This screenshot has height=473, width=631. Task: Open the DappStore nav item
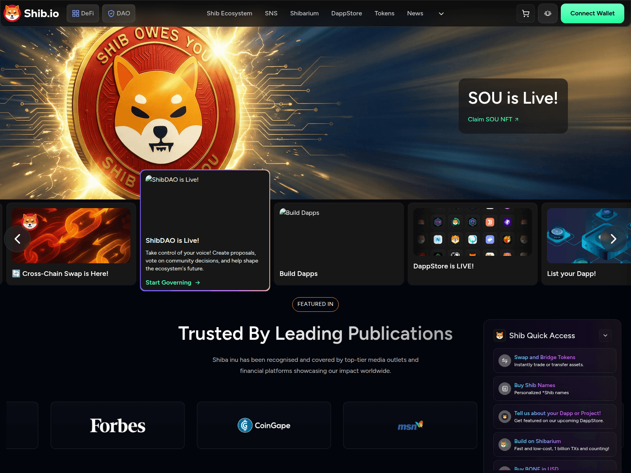tap(346, 13)
